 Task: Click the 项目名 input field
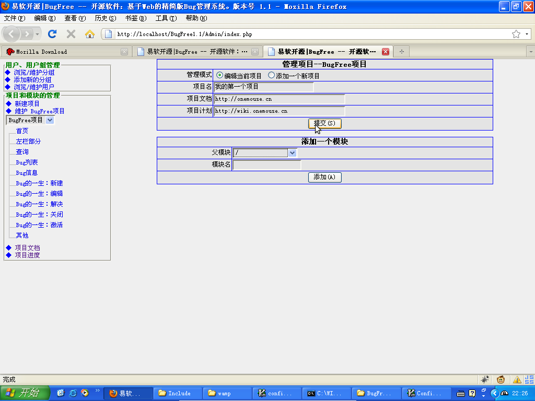[263, 87]
